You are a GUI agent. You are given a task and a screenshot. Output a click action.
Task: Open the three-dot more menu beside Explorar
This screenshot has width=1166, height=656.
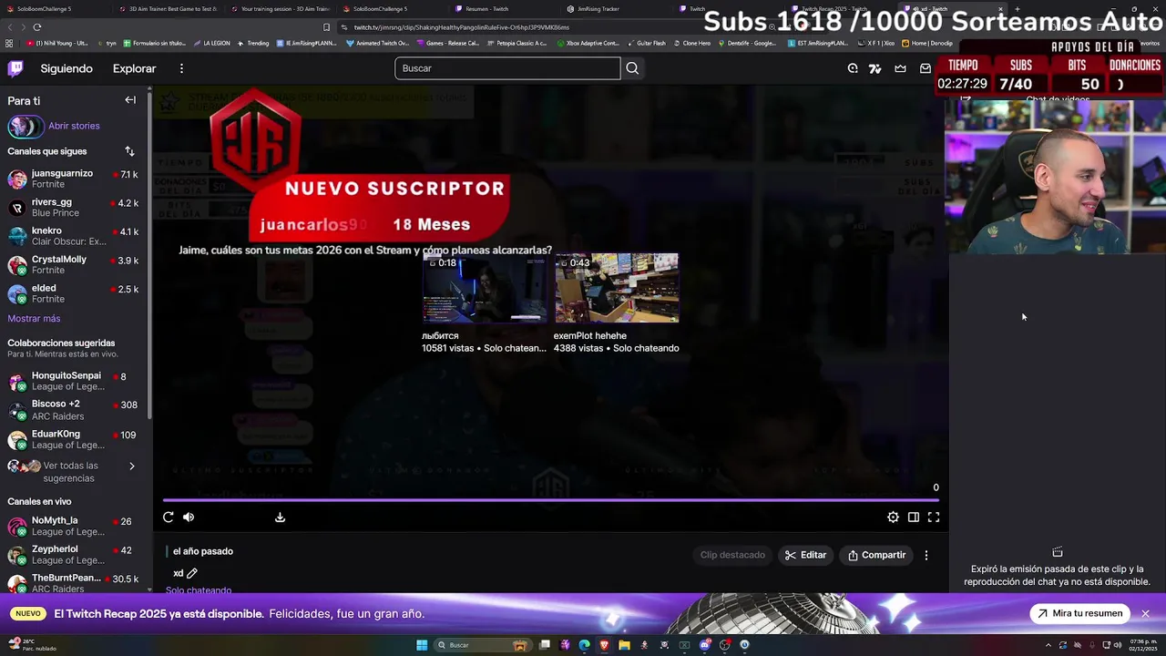pos(181,68)
